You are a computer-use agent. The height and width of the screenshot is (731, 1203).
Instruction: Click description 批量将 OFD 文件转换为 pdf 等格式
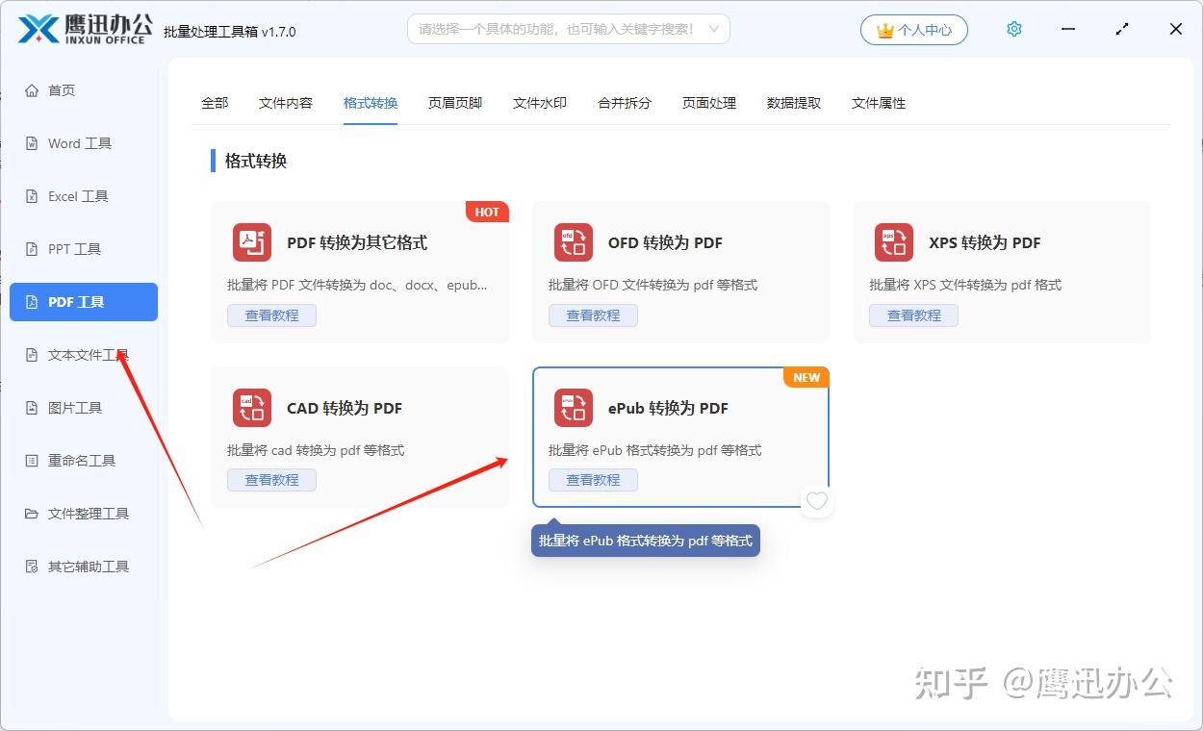653,285
